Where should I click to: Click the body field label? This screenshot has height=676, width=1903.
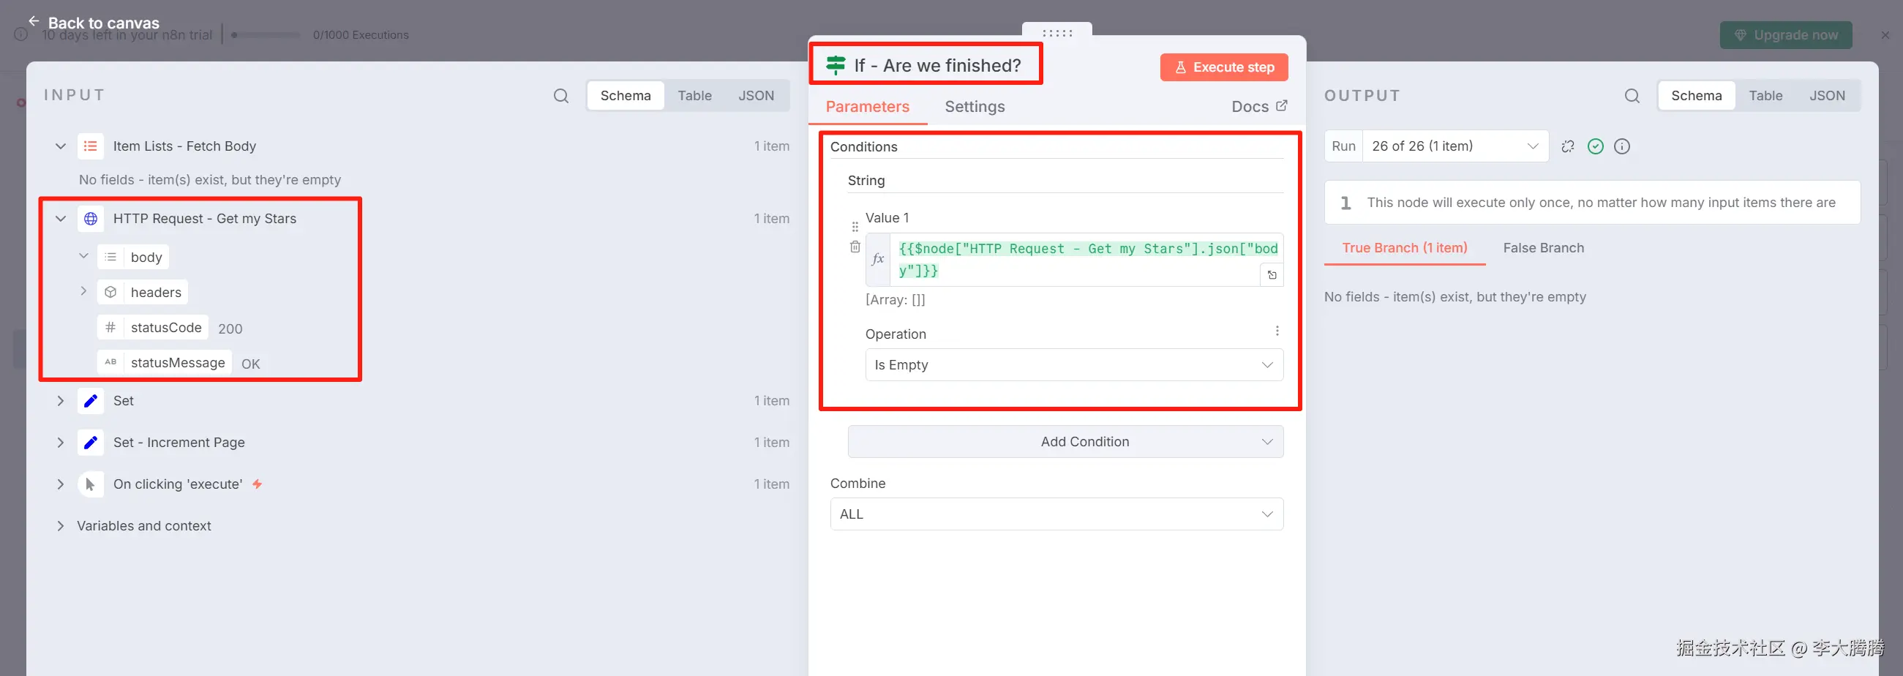click(x=146, y=257)
